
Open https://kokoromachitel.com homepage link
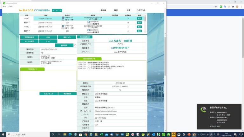pos(106,111)
